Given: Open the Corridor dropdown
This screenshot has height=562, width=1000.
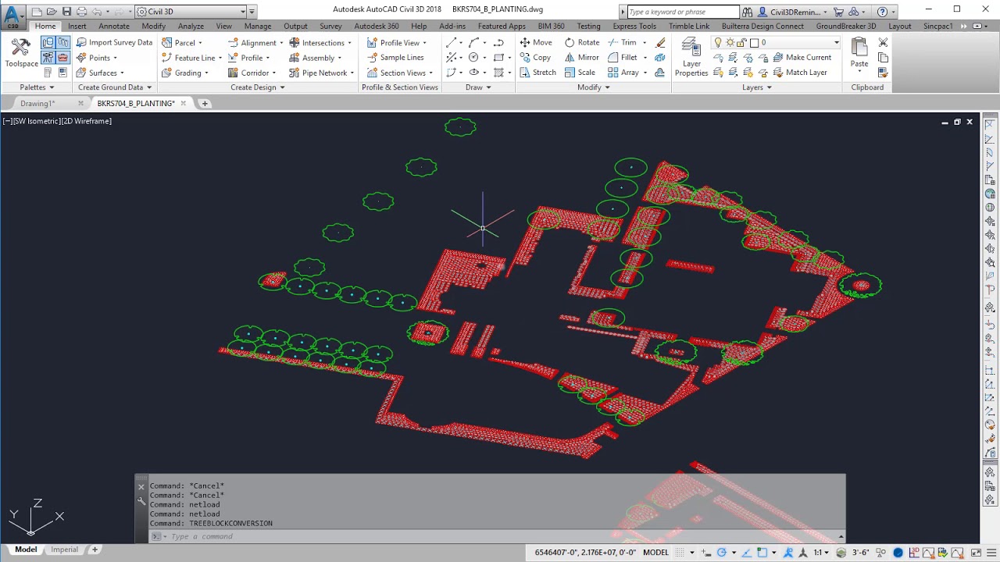Looking at the screenshot, I should click(x=252, y=73).
